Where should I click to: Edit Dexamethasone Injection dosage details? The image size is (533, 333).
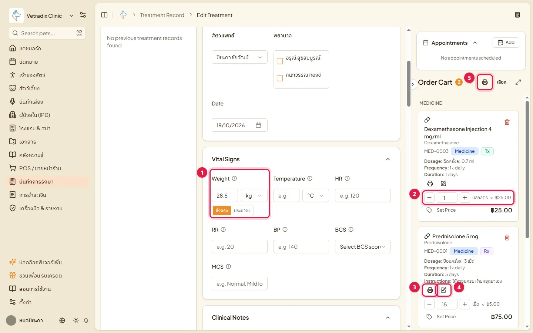(x=443, y=184)
